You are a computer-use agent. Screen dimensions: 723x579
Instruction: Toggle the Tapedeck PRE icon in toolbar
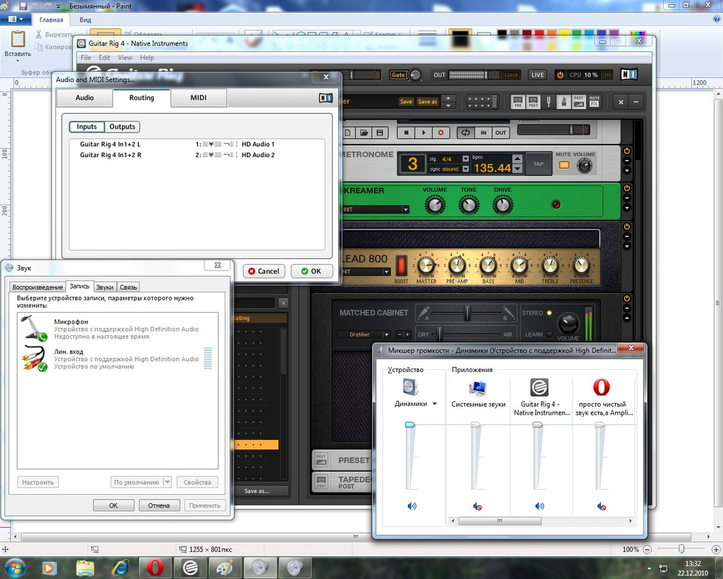coord(518,101)
